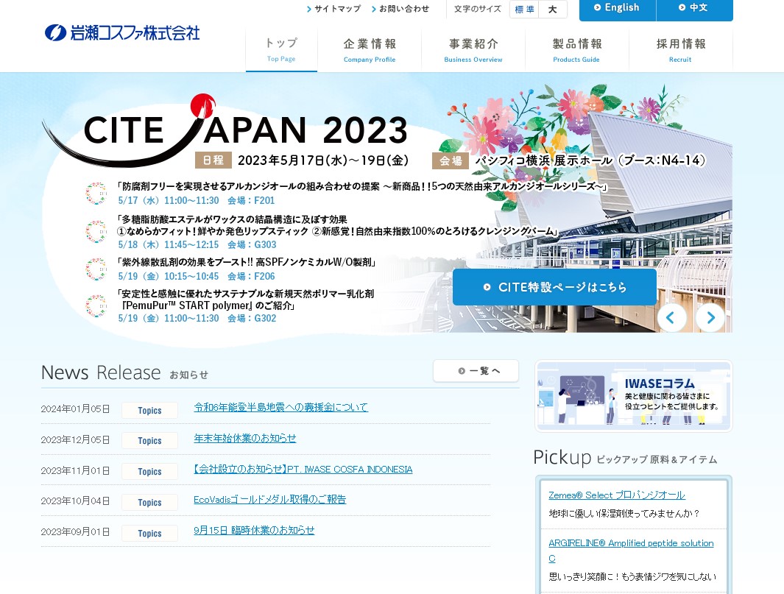The image size is (784, 594).
Task: Click 5/18 (木) 11:45～12:15 会場：G303
Action: pyautogui.click(x=197, y=244)
